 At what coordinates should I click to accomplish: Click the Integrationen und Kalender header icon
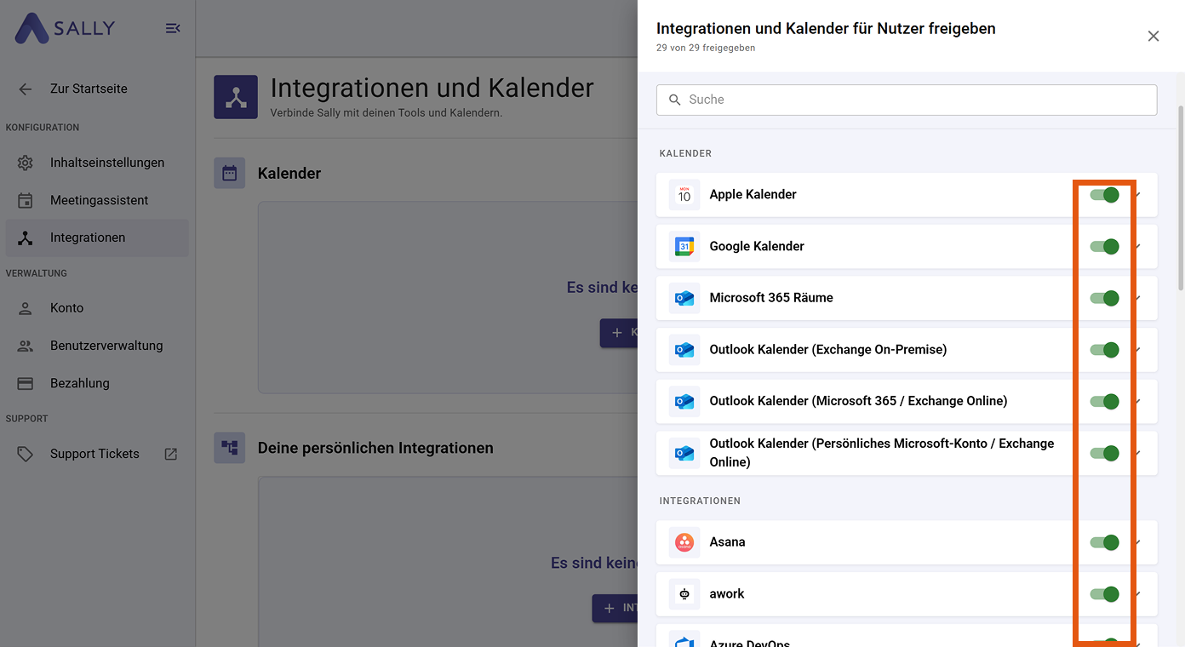(236, 97)
